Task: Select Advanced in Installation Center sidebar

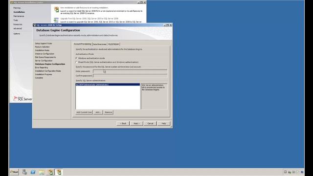Action: pos(18,28)
